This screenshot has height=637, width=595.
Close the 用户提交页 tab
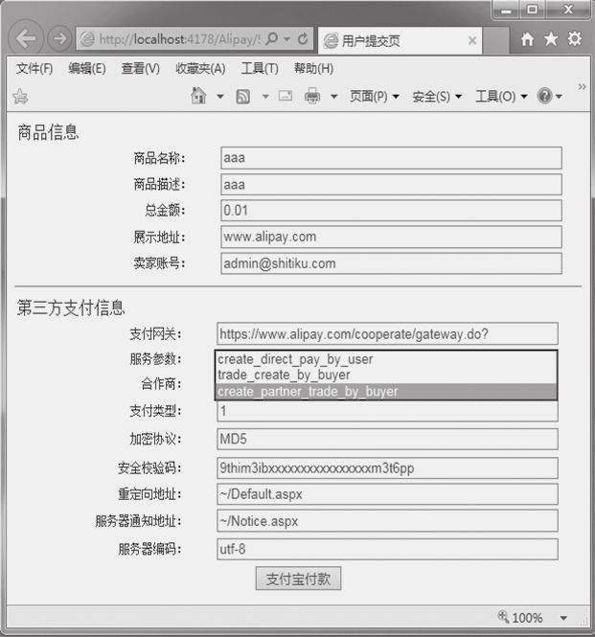tap(471, 40)
